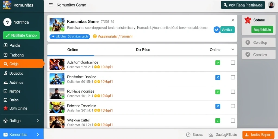Close the Komunitas Game banner card
The image size is (278, 139).
[x=233, y=20]
